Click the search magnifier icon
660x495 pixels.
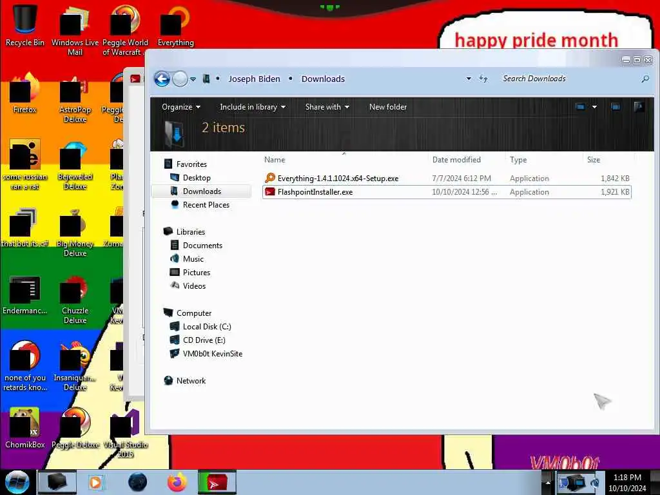(x=645, y=79)
